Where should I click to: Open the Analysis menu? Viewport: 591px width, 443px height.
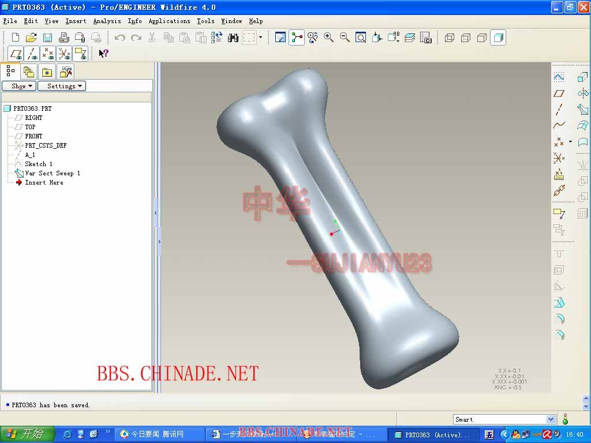point(107,21)
